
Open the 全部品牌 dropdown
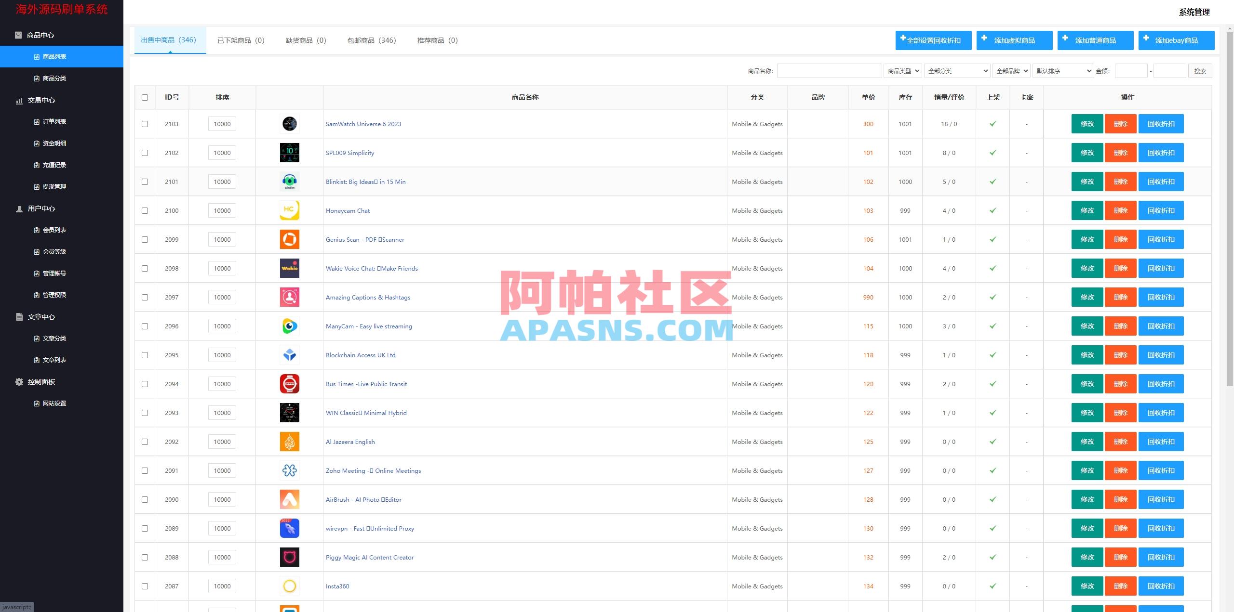click(x=1011, y=71)
